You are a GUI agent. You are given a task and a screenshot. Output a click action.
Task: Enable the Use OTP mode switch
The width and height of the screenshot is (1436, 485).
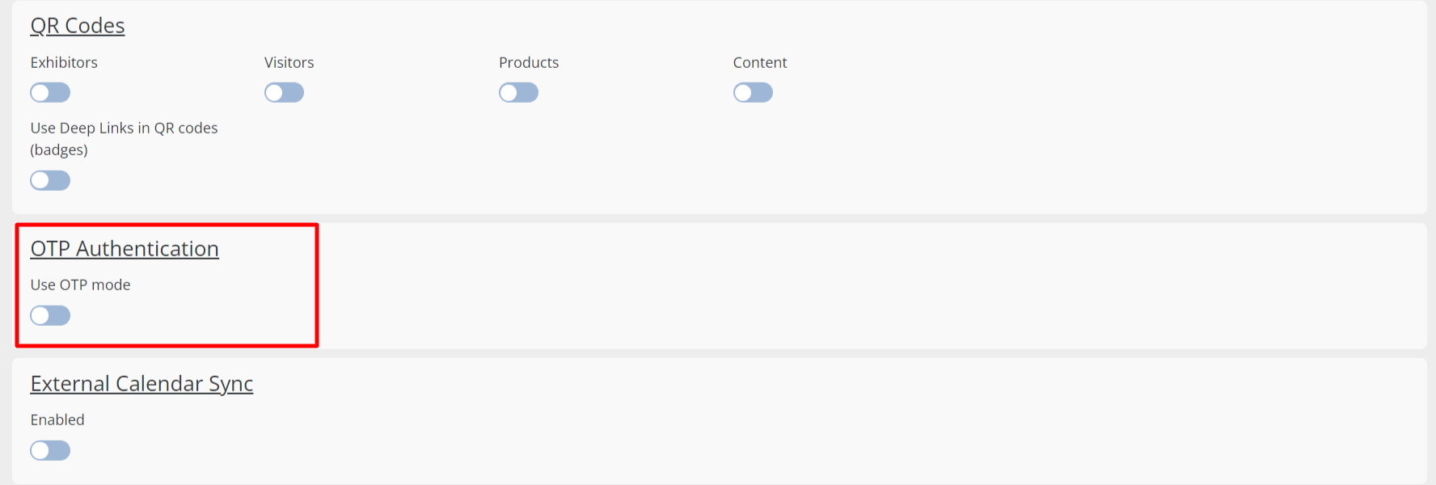coord(50,315)
